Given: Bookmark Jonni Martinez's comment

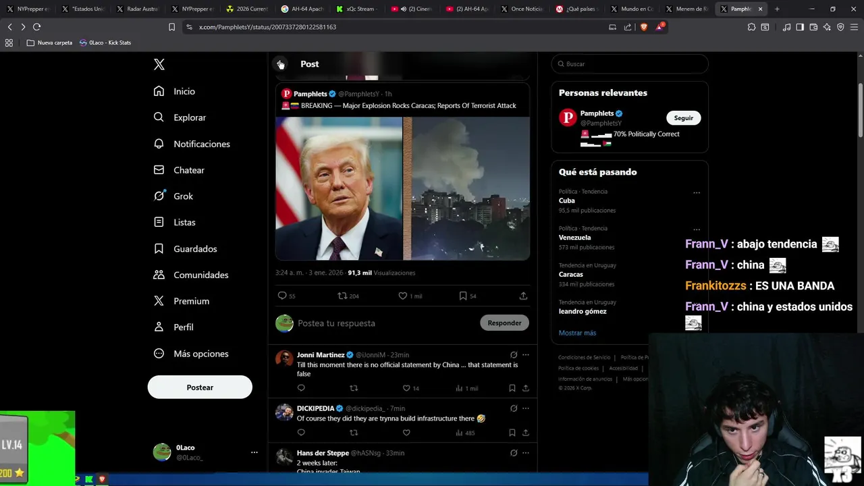Looking at the screenshot, I should pyautogui.click(x=512, y=388).
